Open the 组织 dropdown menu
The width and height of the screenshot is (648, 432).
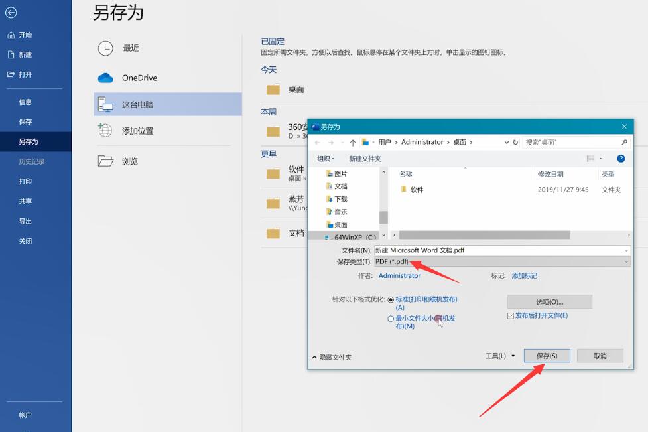coord(325,159)
